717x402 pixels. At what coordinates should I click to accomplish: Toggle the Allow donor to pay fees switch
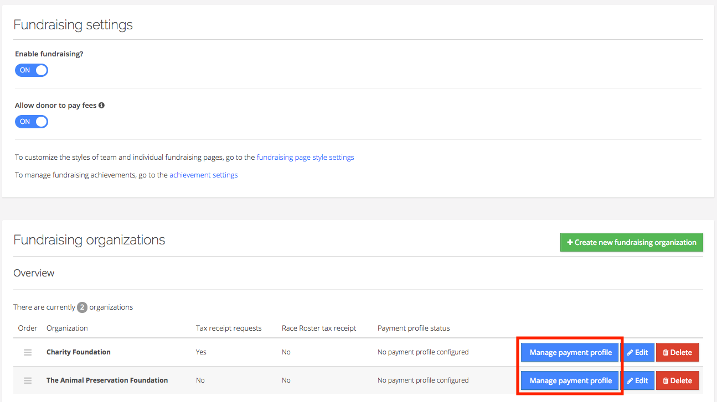click(32, 122)
